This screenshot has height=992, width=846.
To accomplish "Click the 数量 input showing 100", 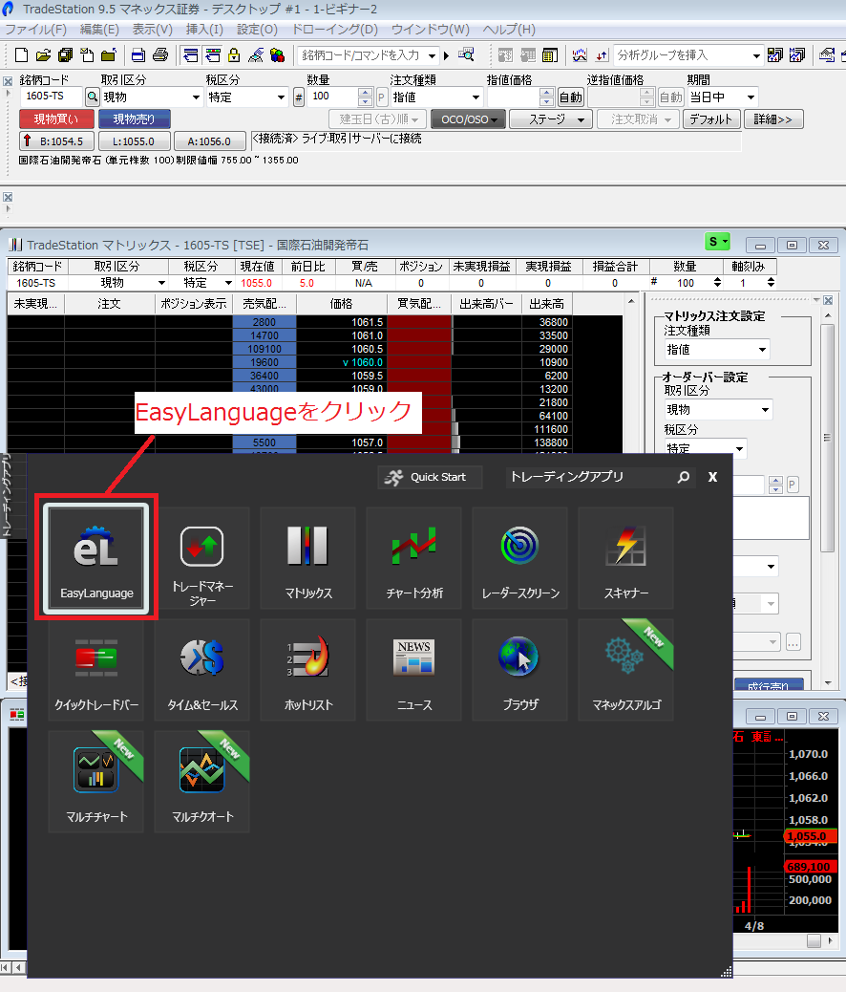I will [x=332, y=97].
